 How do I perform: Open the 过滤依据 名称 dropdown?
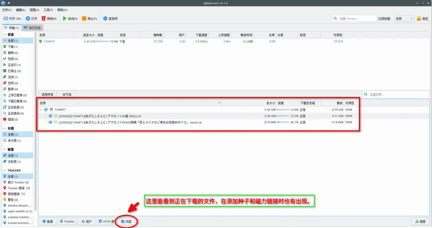(404, 18)
